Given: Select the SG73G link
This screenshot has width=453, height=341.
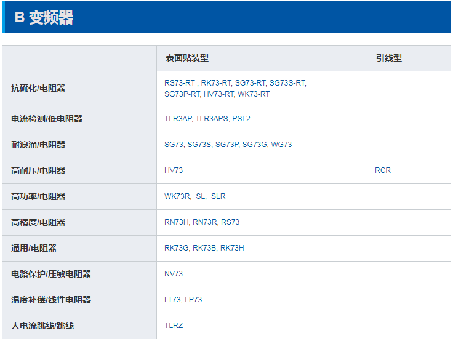Looking at the screenshot, I should (255, 145).
